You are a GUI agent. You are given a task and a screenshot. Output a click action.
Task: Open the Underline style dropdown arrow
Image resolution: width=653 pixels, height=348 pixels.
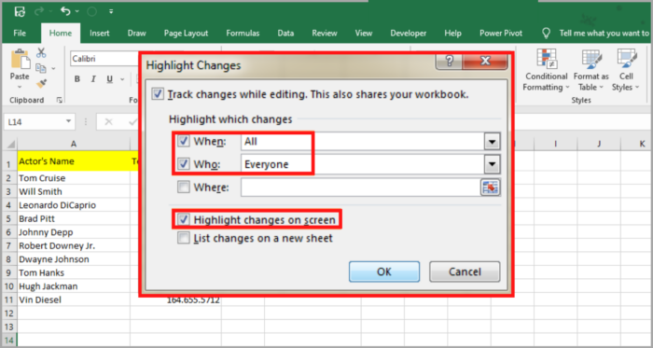[x=122, y=79]
